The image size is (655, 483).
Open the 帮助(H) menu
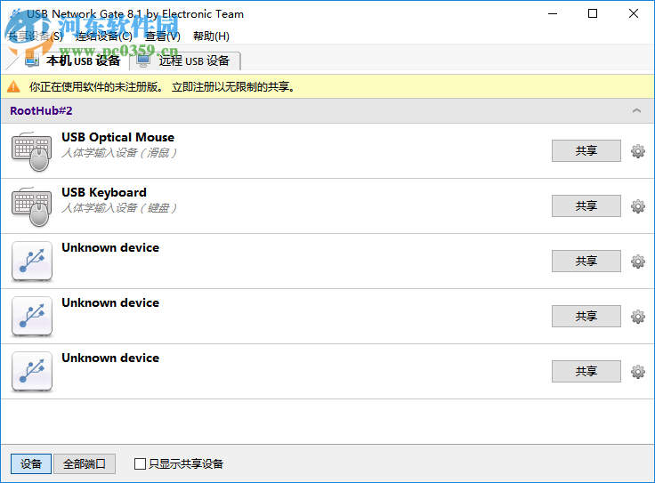211,36
